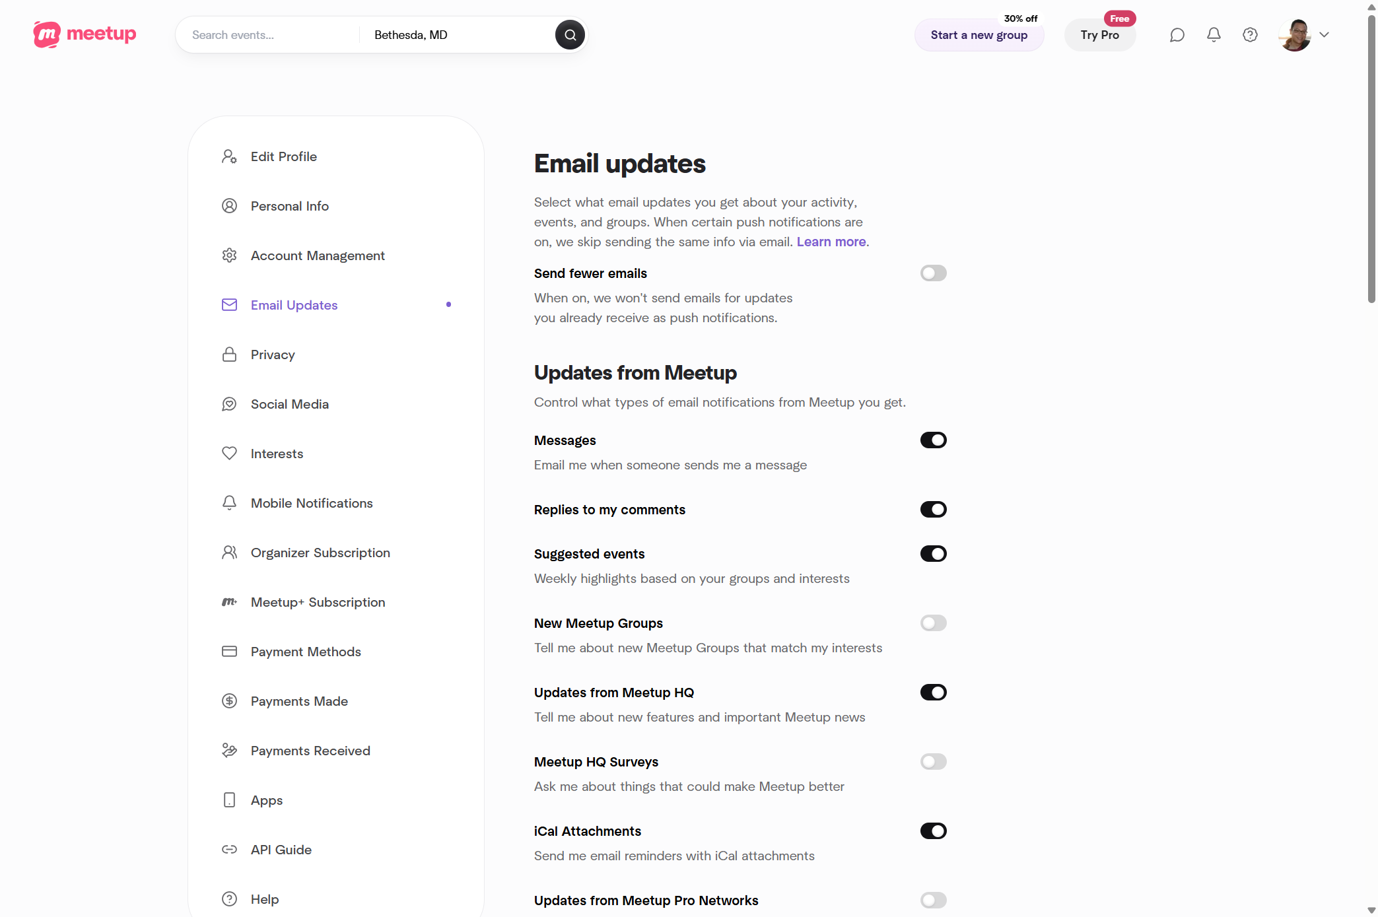Click the Apps phone icon
Viewport: 1378px width, 917px height.
coord(229,800)
